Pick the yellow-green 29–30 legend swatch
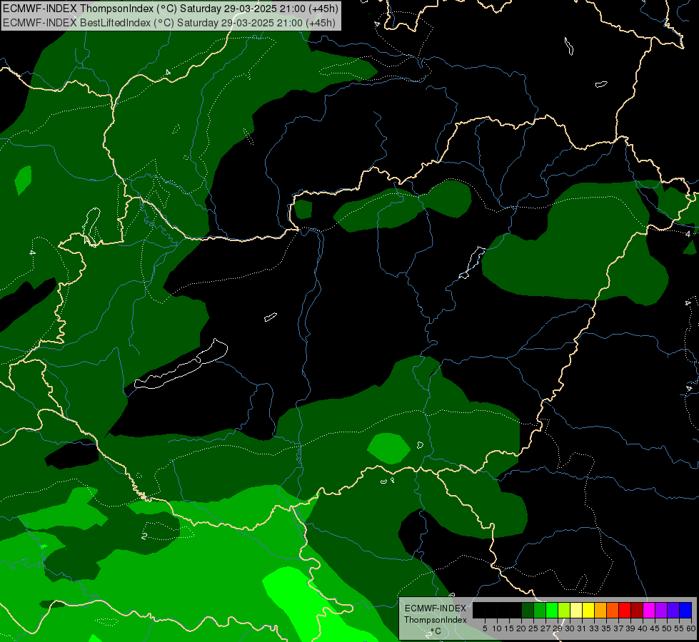699x642 pixels. click(x=564, y=610)
